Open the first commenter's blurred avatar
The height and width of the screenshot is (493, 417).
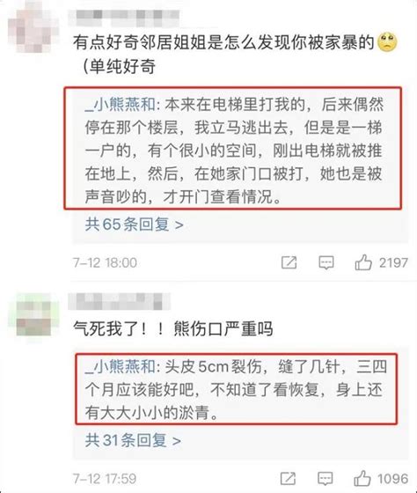[x=33, y=27]
